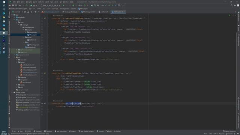Collapse the java folder in project tree
Viewport: 240px width, 135px height.
click(x=15, y=20)
